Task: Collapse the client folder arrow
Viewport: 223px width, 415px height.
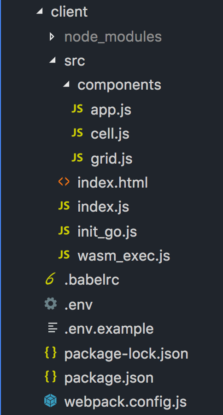Action: click(39, 12)
